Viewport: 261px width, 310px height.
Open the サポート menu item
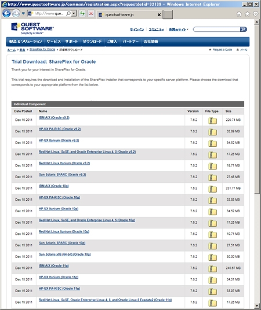pyautogui.click(x=71, y=42)
